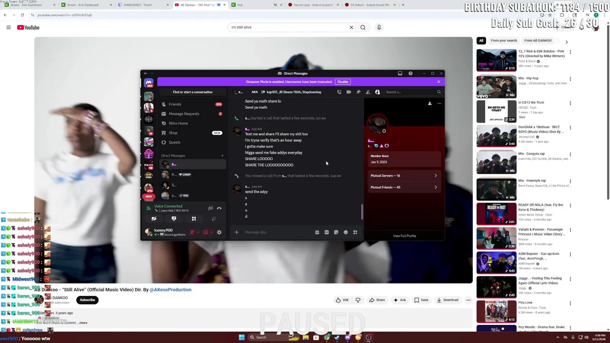Open the GIF picker in Discord
The image size is (610, 343).
click(x=326, y=232)
